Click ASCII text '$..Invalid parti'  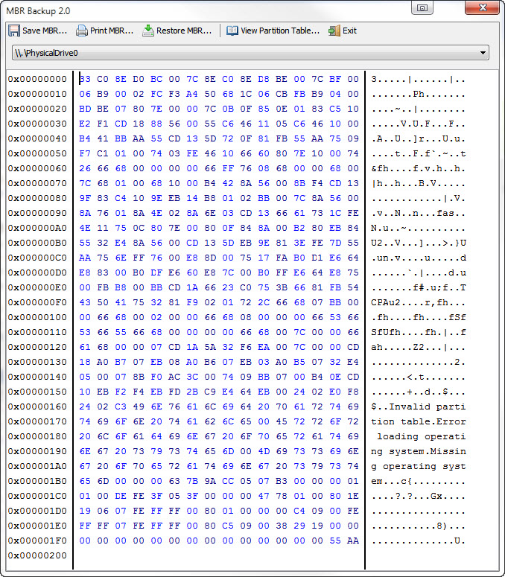(x=419, y=407)
